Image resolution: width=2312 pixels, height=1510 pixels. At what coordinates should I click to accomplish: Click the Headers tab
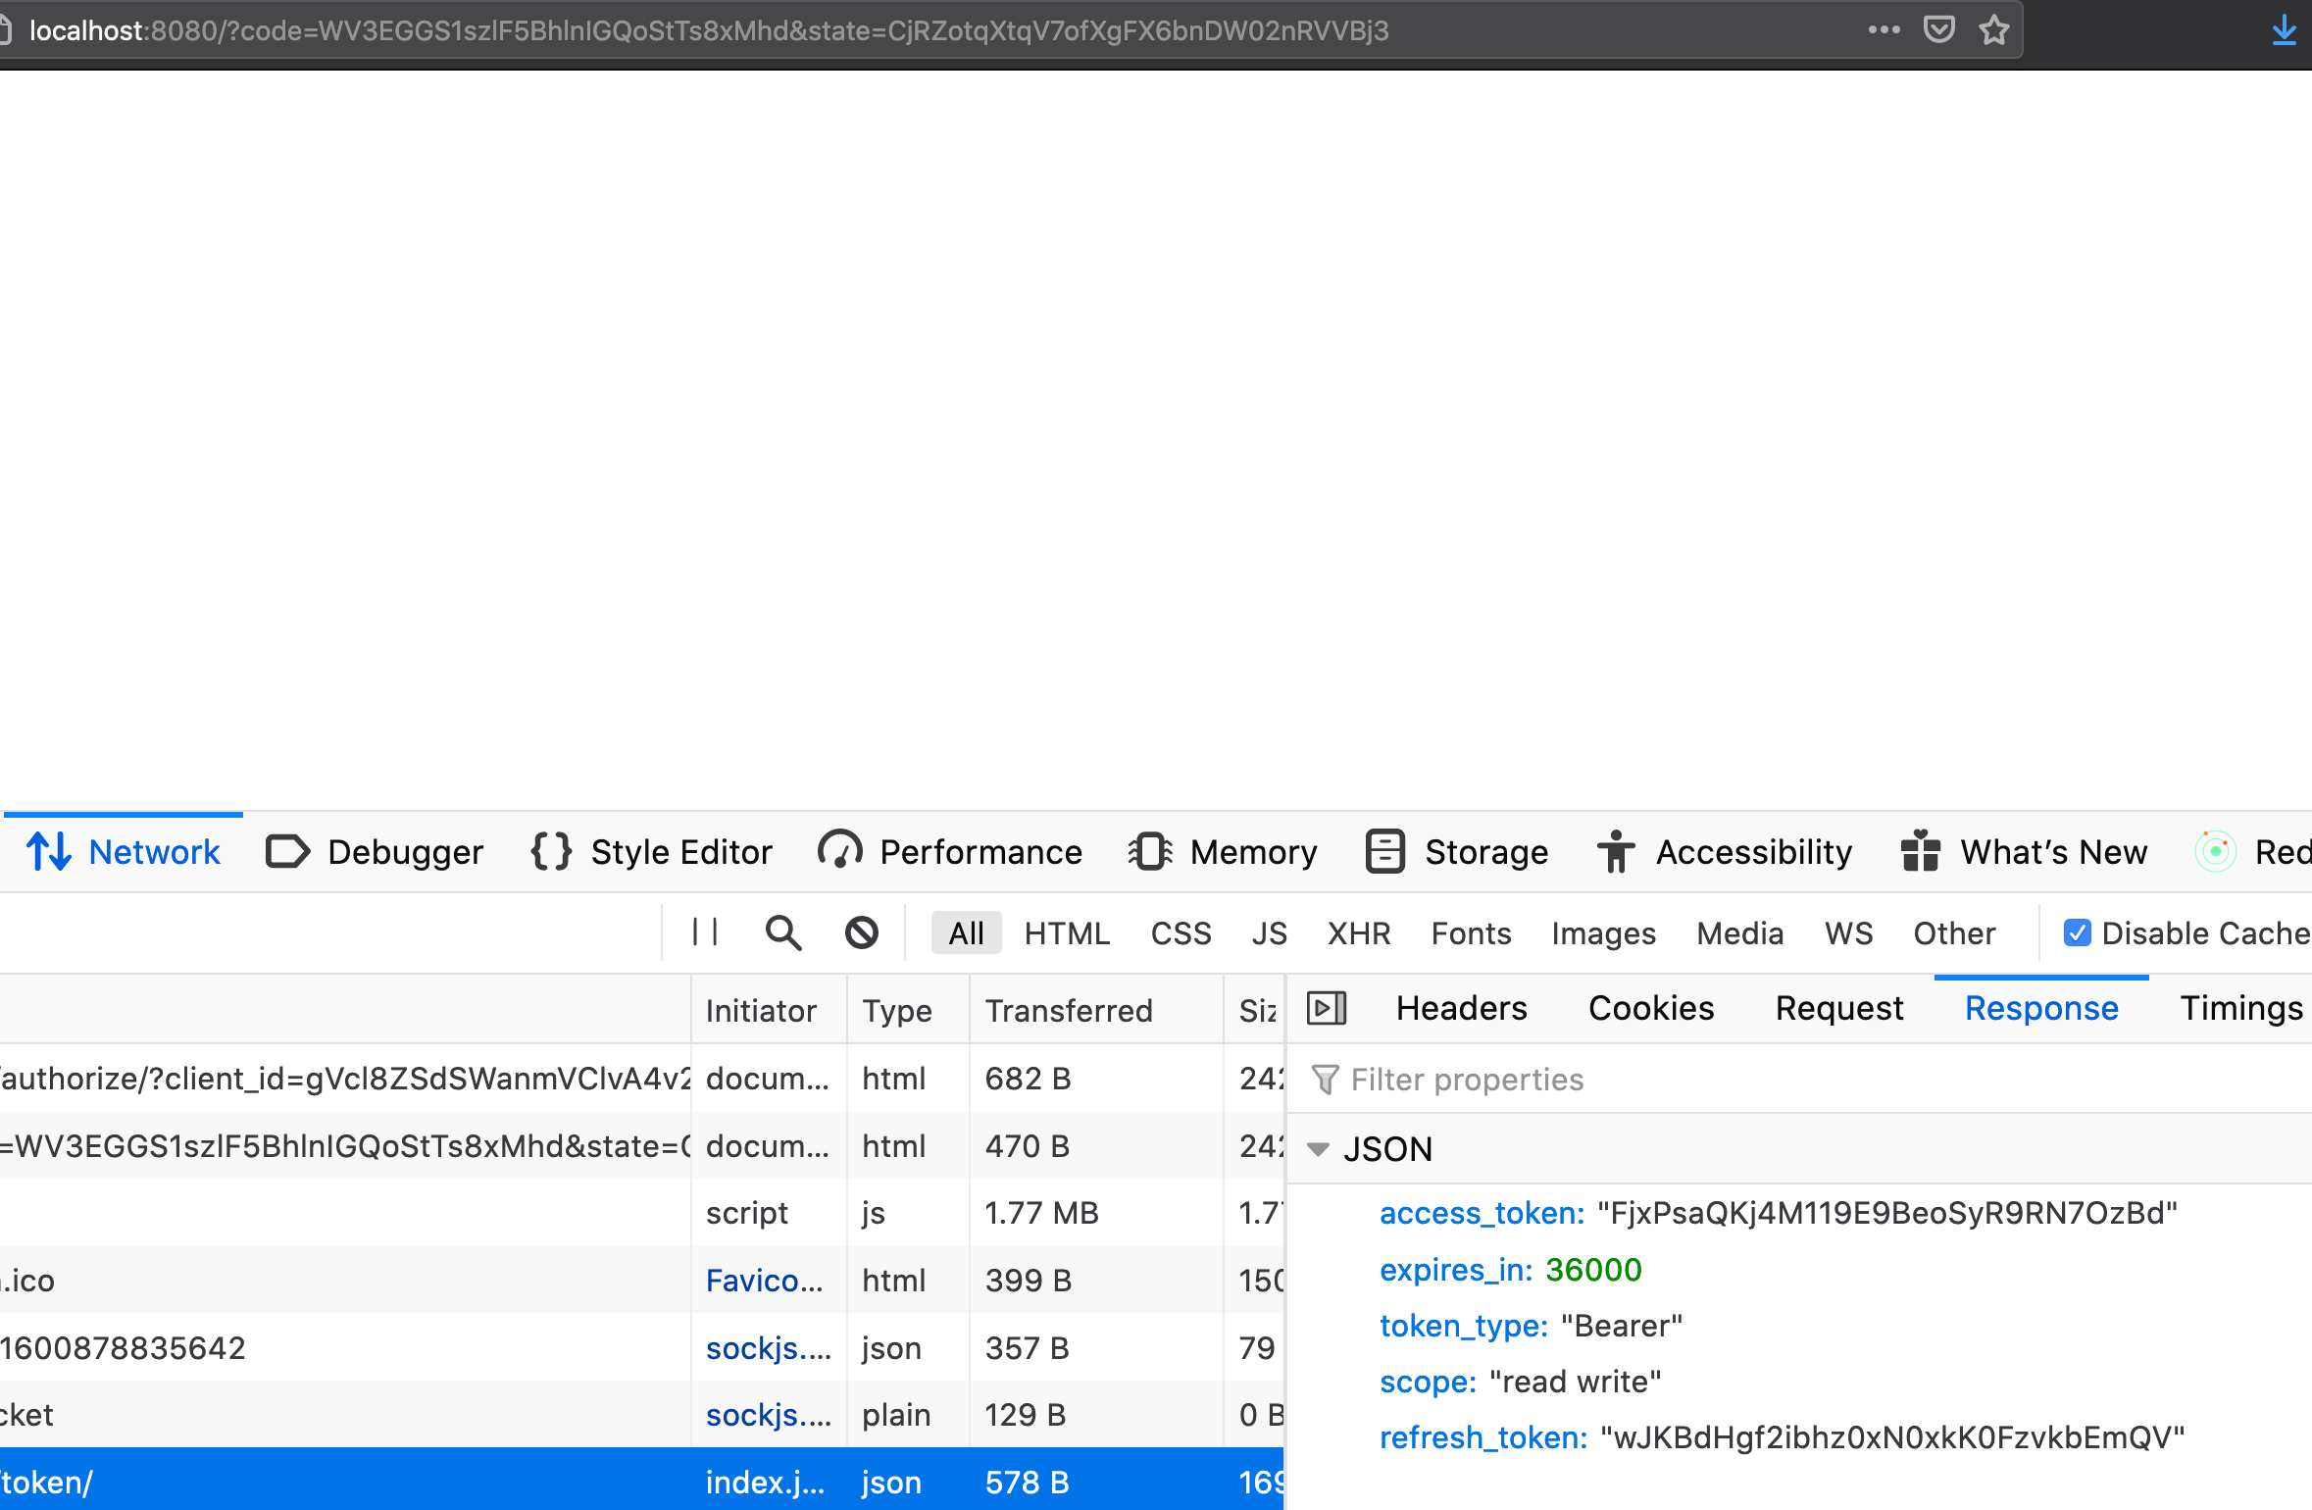(1459, 1008)
